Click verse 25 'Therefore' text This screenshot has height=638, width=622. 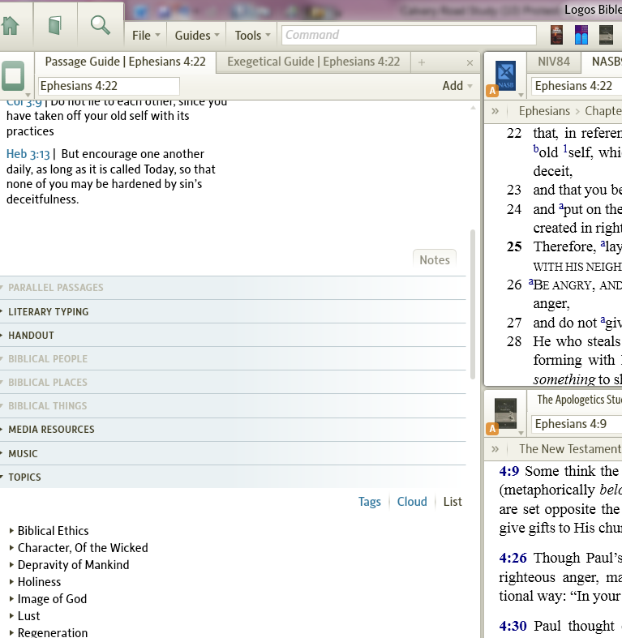point(564,246)
